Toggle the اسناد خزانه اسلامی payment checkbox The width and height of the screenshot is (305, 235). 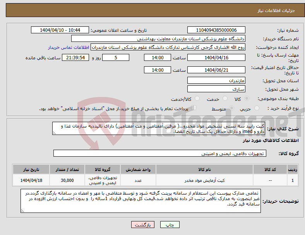point(194,108)
